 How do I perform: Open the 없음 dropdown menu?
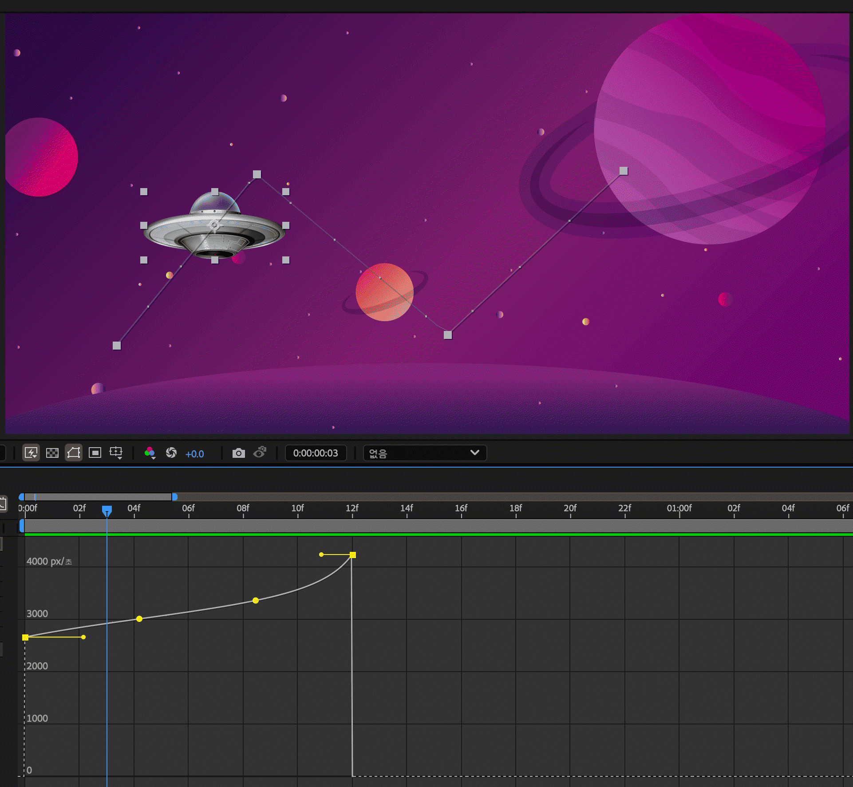425,453
